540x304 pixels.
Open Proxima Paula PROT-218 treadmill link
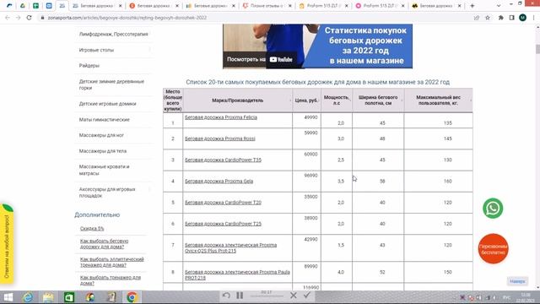[237, 275]
